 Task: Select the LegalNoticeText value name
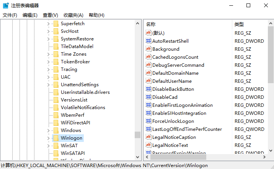(170, 145)
